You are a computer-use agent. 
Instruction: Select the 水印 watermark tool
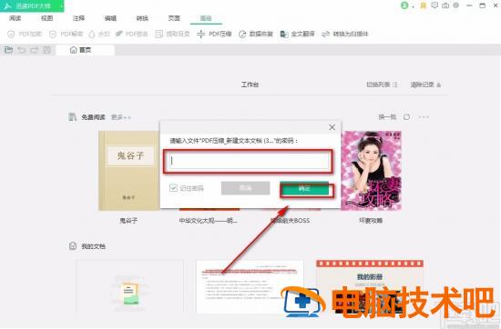click(99, 34)
